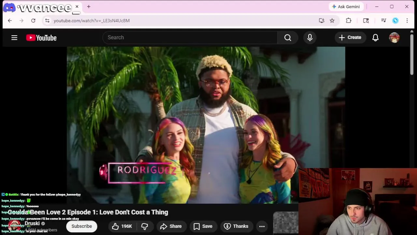Click the Chrome profile avatar in the toolbar
This screenshot has height=235, width=417.
coord(395,21)
